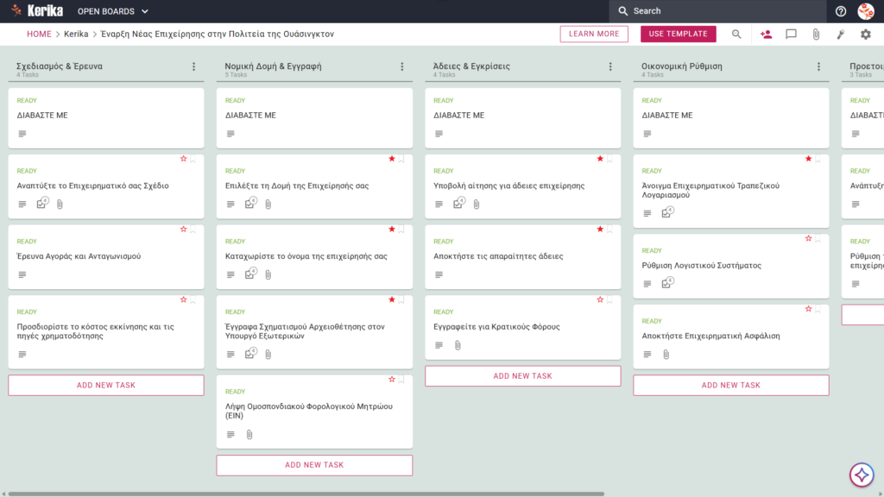
Task: Expand the OPEN BOARDS dropdown
Action: (113, 11)
